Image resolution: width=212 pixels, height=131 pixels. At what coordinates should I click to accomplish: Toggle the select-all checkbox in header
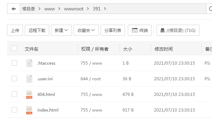pyautogui.click(x=14, y=48)
